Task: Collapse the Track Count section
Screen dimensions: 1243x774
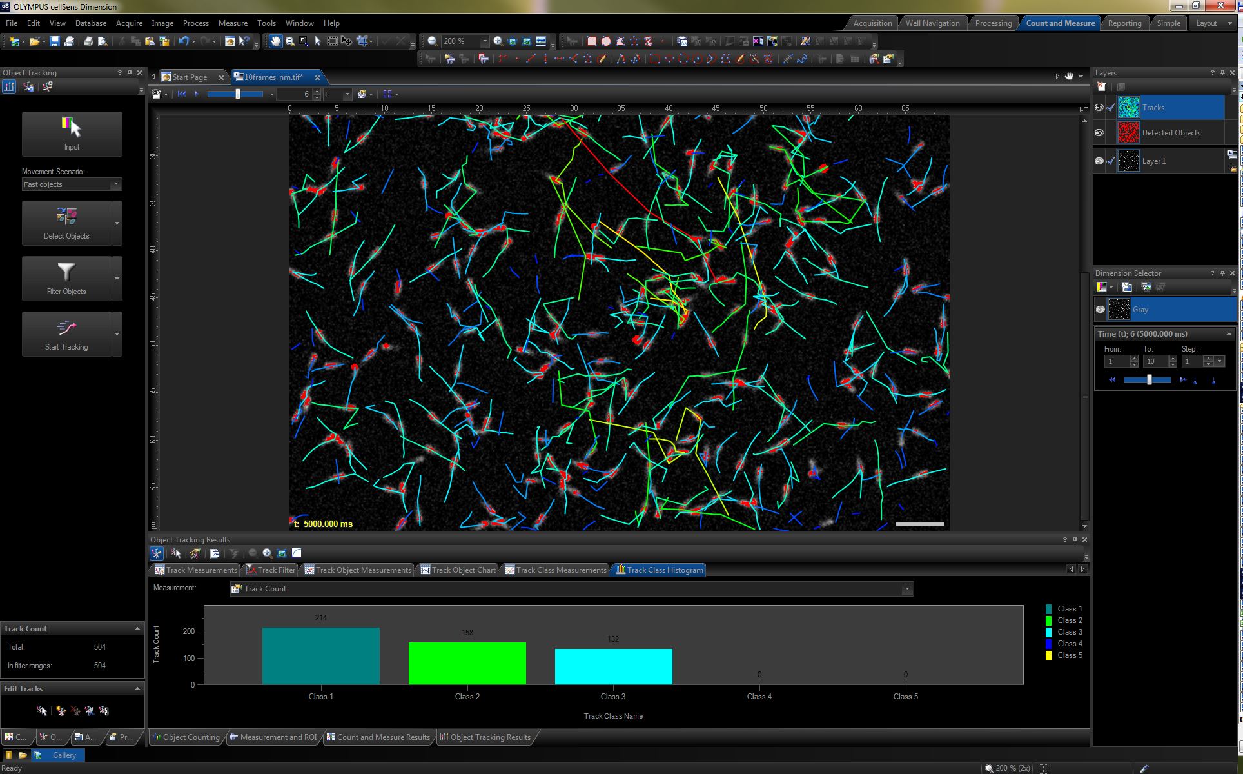Action: tap(137, 629)
